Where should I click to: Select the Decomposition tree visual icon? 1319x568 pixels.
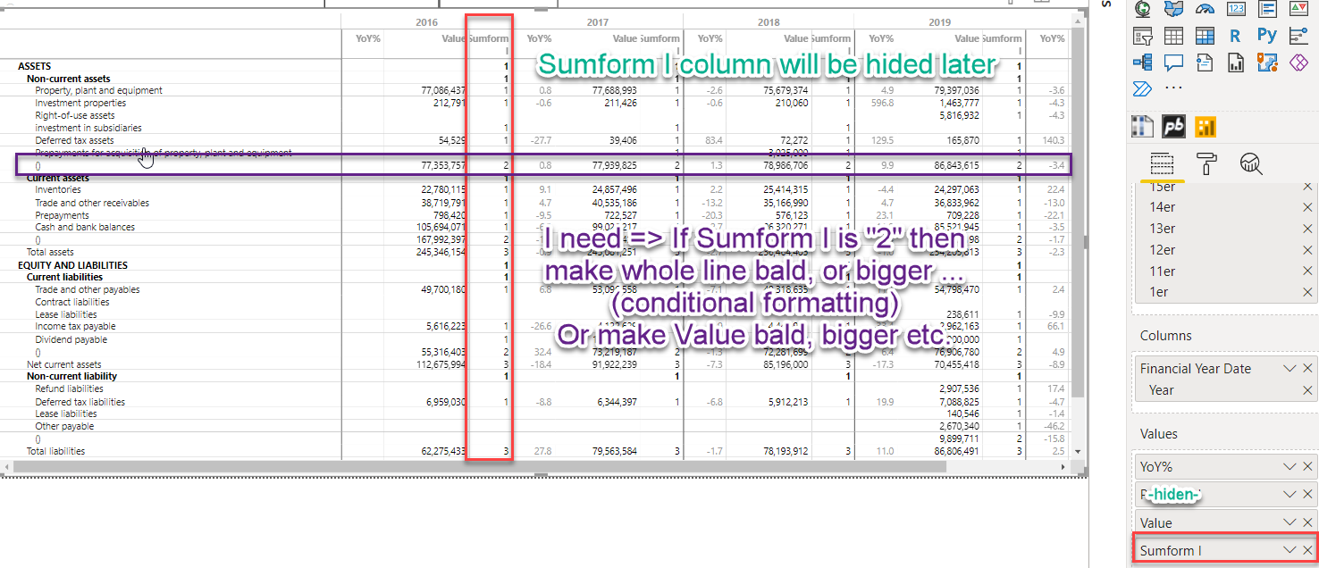(1142, 63)
